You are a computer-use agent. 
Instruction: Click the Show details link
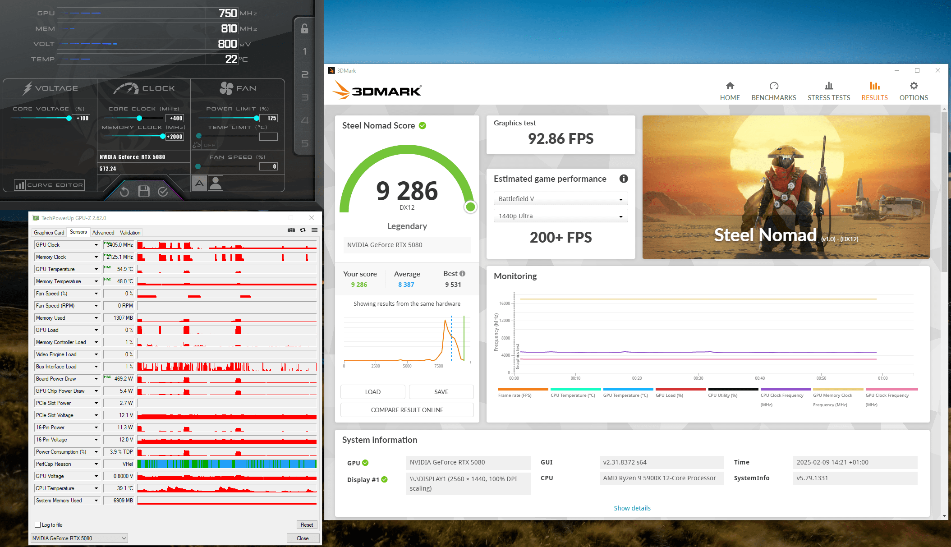(632, 508)
